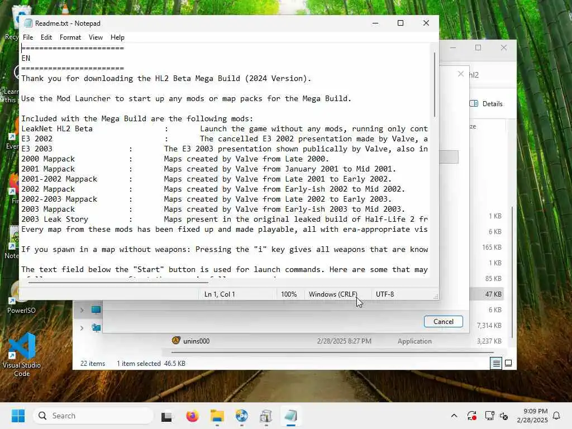The height and width of the screenshot is (429, 572).
Task: Expand the Network tree node
Action: click(82, 328)
